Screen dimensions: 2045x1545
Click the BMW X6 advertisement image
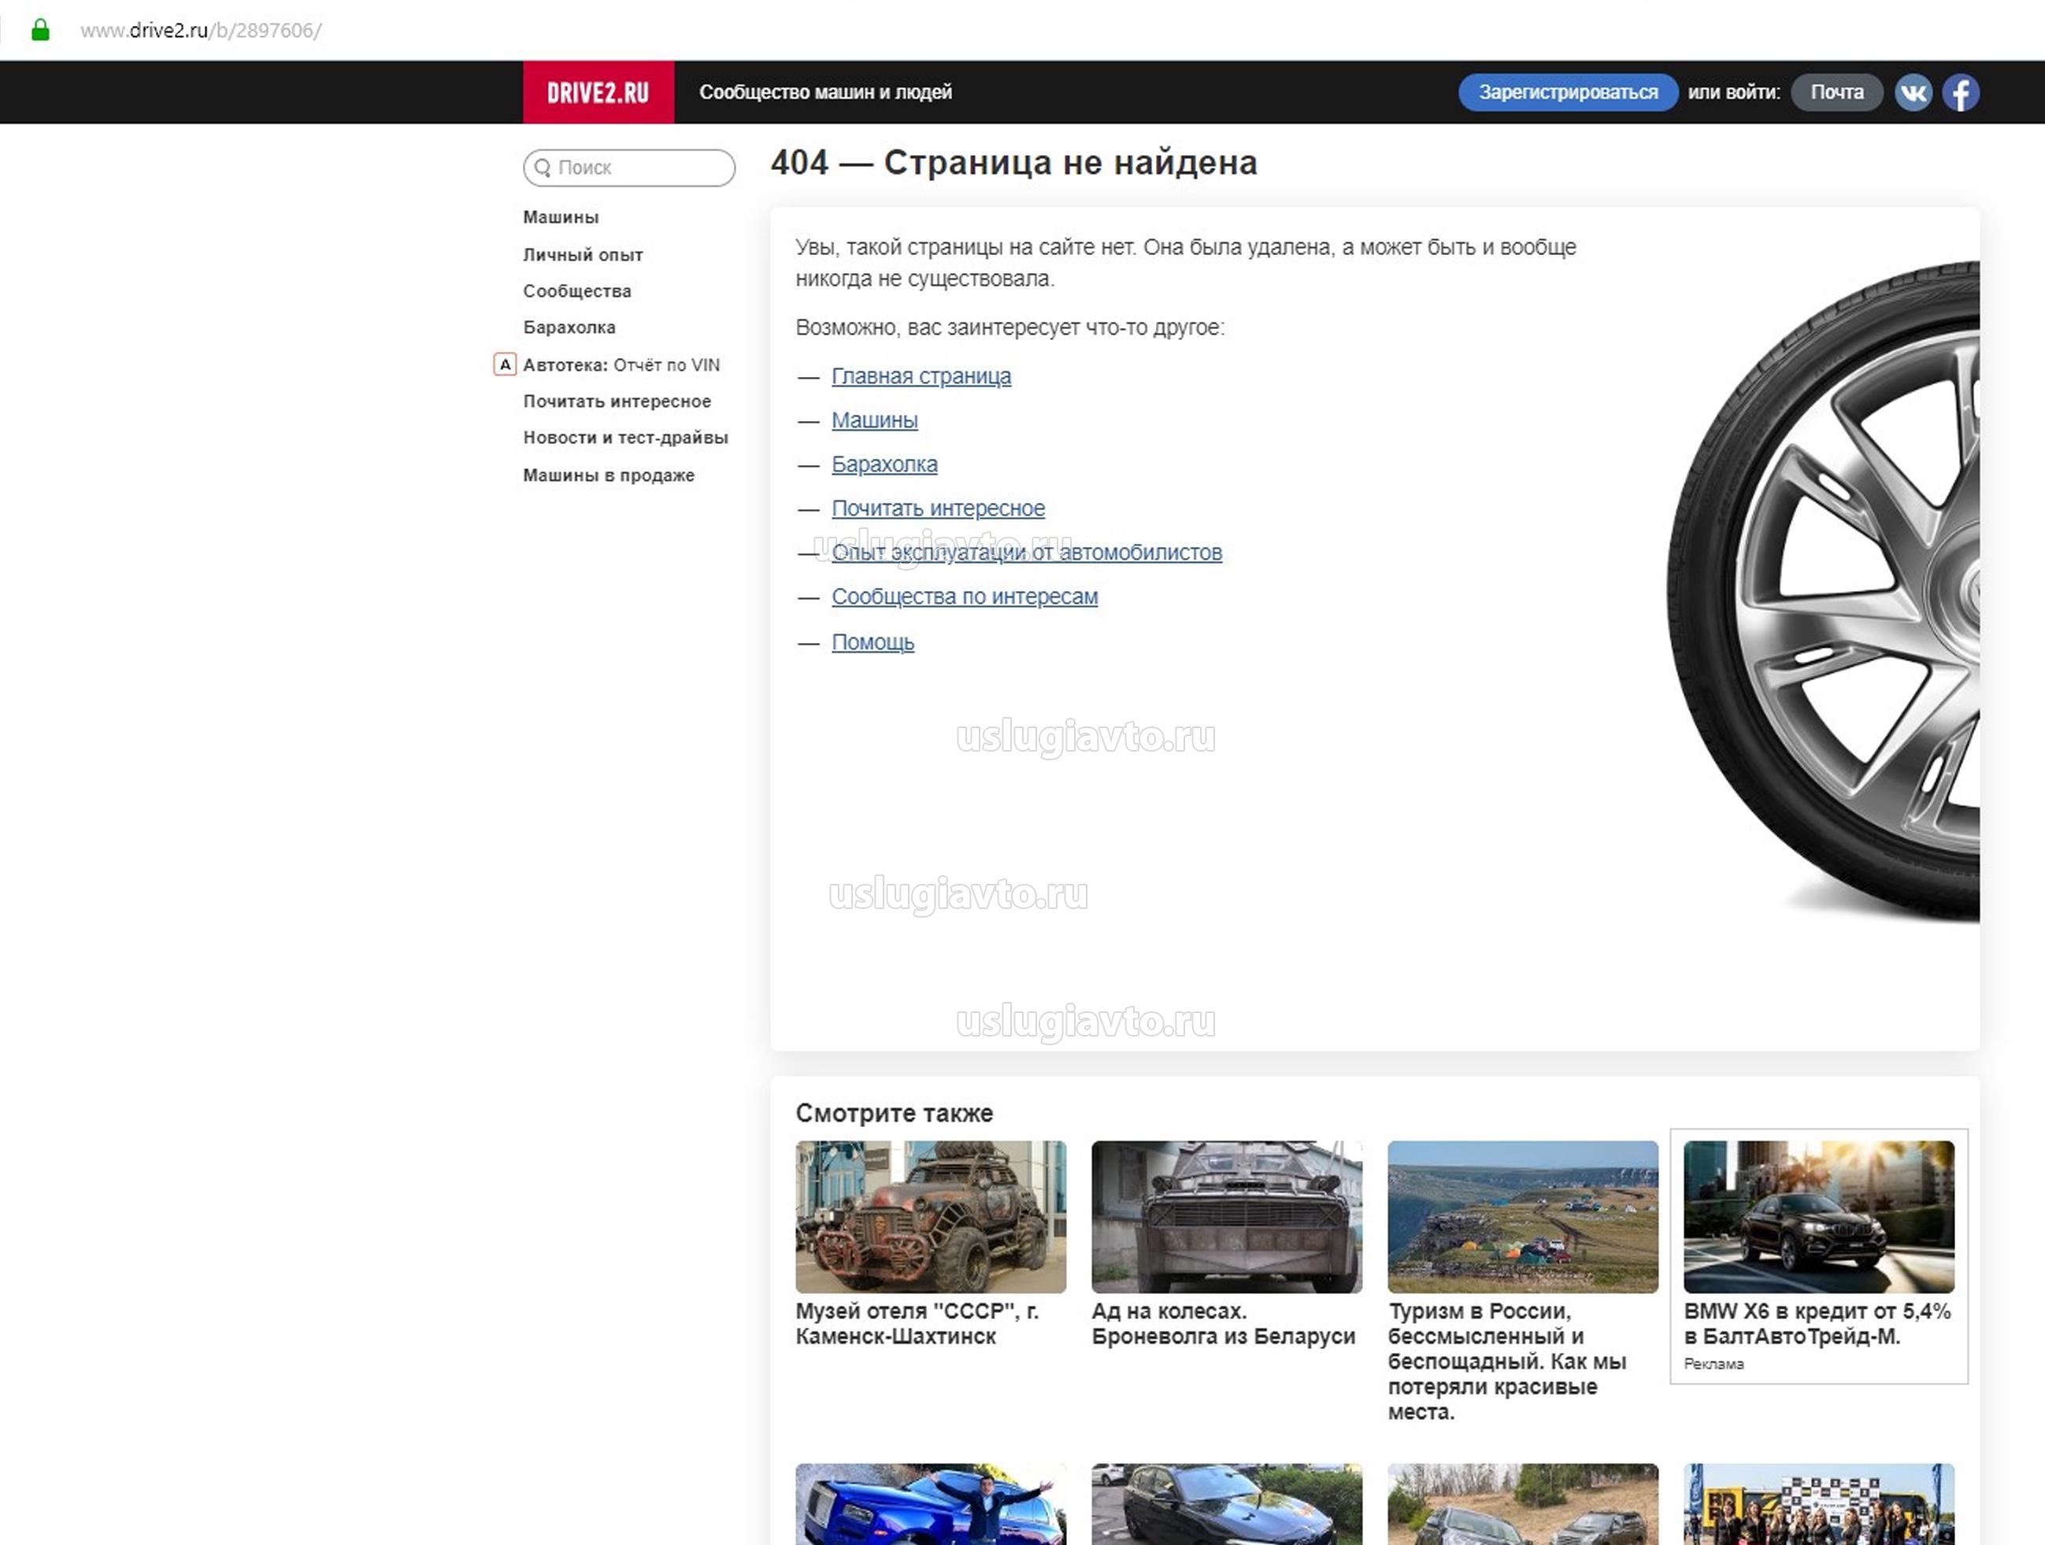pos(1817,1216)
